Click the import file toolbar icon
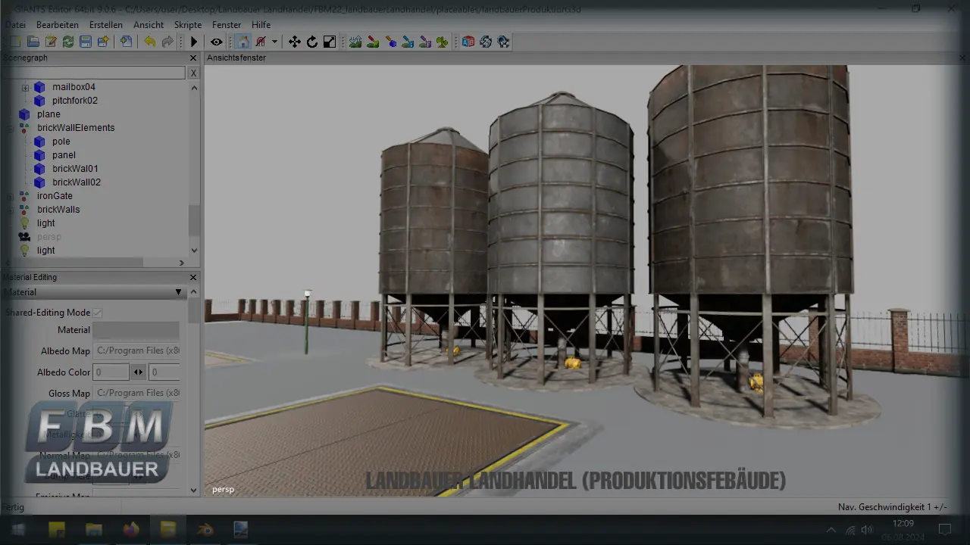The width and height of the screenshot is (970, 545). (126, 42)
